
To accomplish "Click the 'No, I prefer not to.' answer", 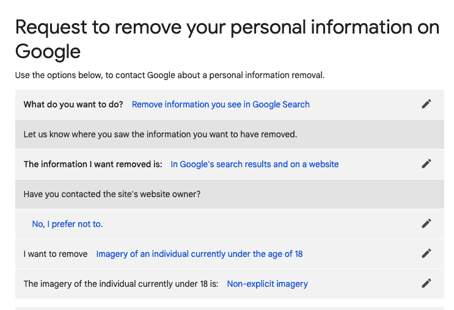I will tap(67, 224).
